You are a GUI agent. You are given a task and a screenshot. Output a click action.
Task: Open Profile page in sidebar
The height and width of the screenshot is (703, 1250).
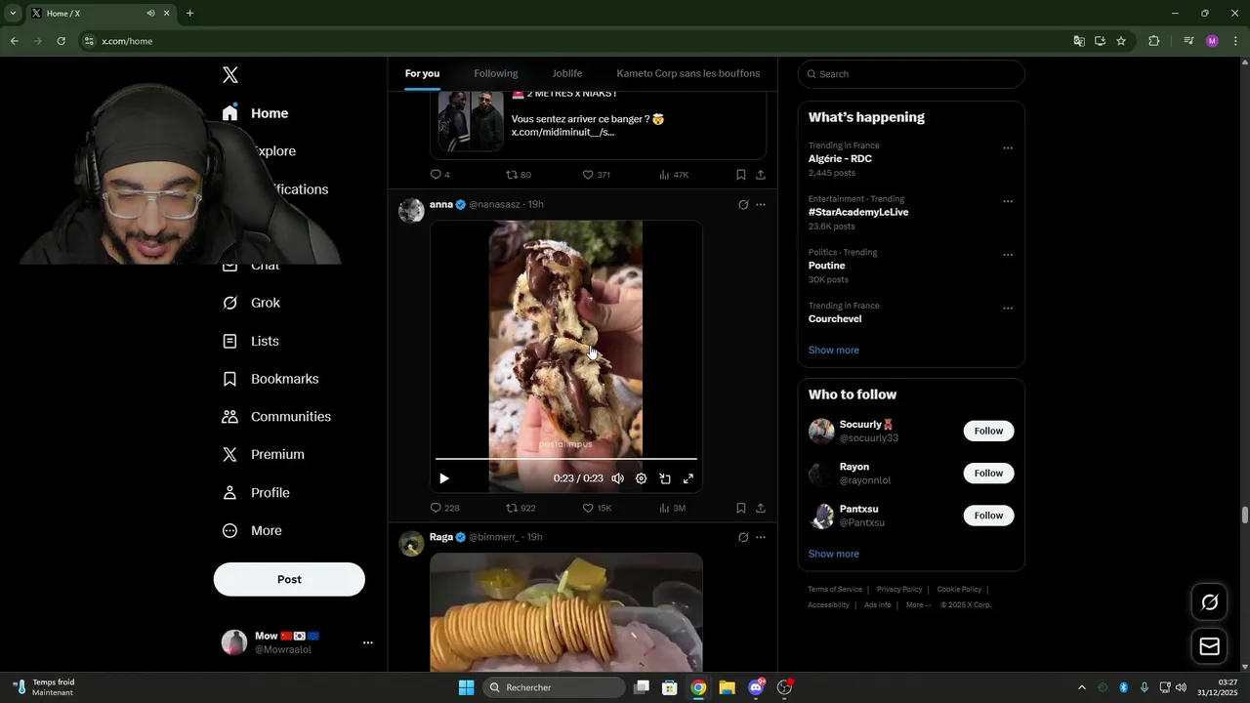point(256,493)
